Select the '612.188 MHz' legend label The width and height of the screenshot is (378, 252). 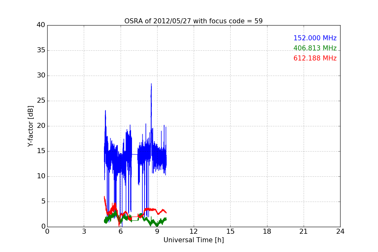point(315,58)
